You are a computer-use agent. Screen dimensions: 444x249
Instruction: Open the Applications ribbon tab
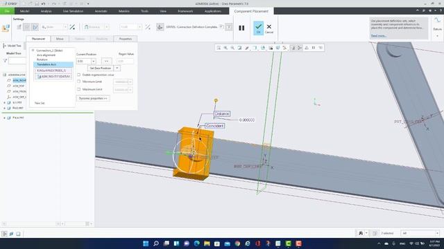click(x=213, y=11)
